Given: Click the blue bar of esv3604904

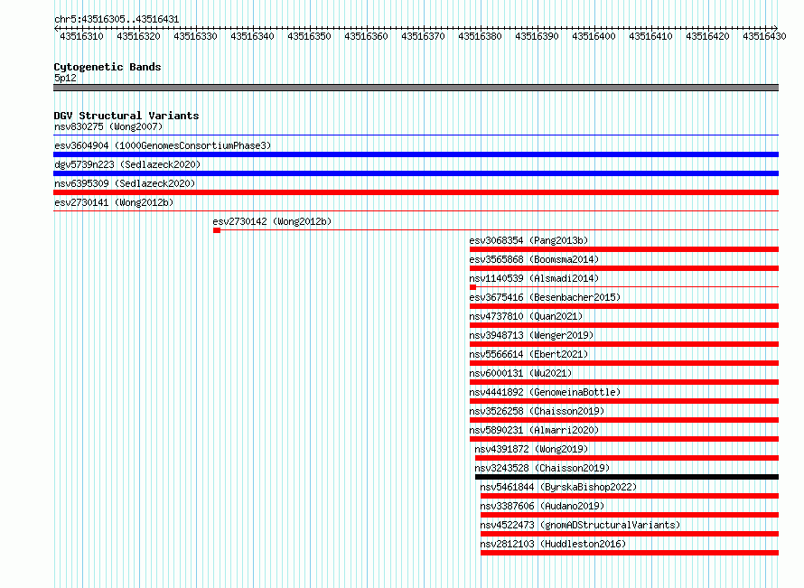Looking at the screenshot, I should [x=416, y=154].
